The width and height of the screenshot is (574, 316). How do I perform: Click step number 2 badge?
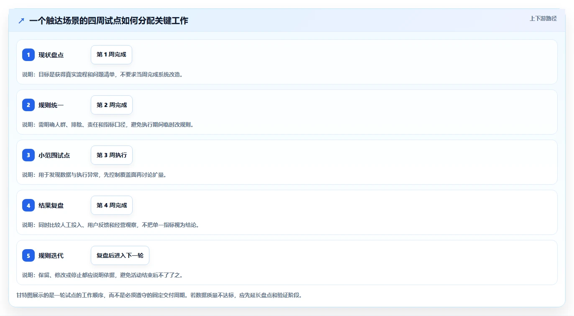click(x=28, y=105)
